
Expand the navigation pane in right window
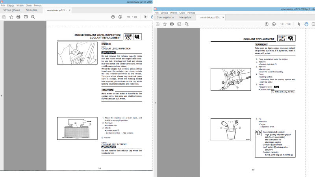coord(155,102)
